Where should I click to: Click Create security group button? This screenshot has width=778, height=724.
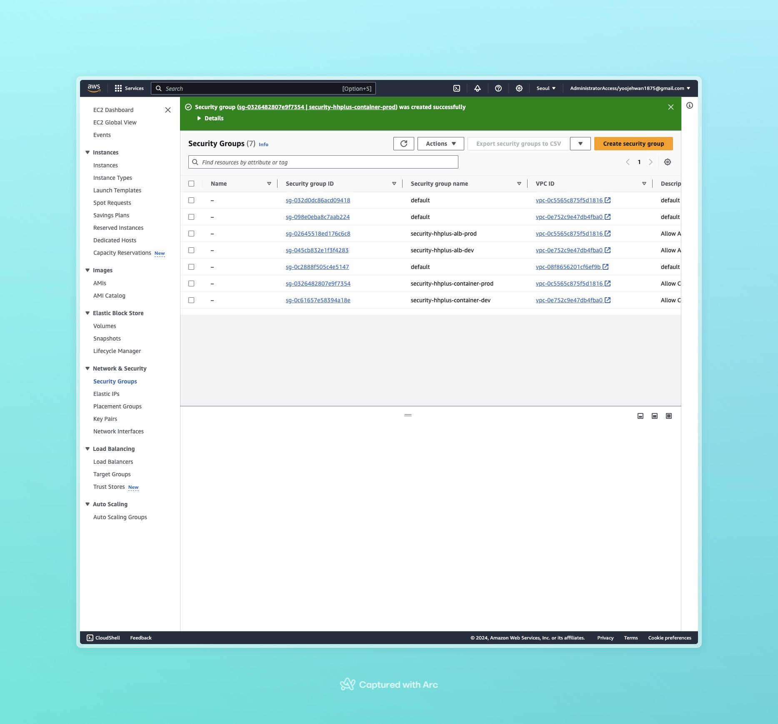pos(633,144)
